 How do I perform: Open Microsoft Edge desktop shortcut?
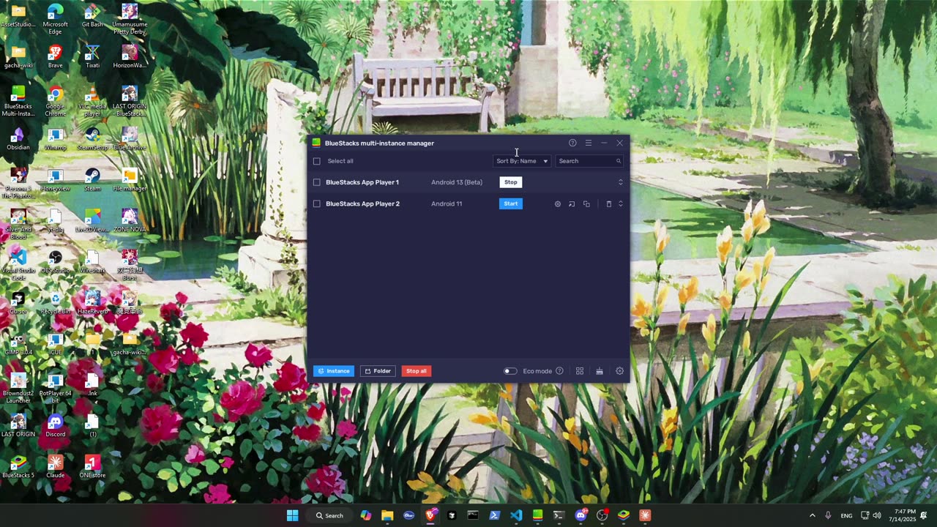pos(56,19)
